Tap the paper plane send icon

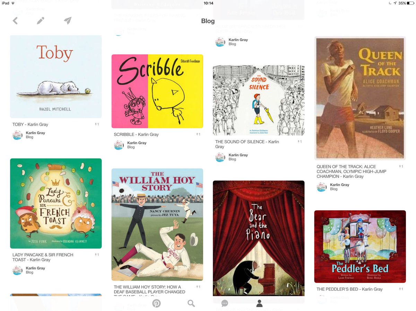point(68,21)
